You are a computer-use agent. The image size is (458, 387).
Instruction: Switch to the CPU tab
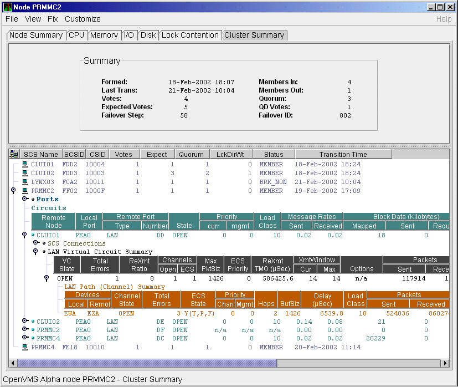[x=76, y=35]
